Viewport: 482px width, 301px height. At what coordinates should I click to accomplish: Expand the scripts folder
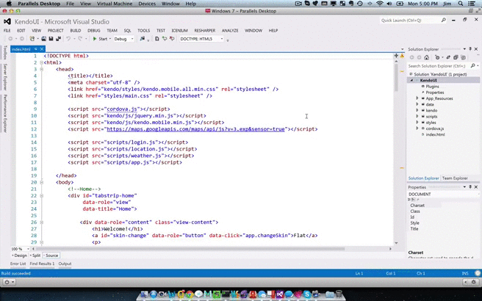[417, 117]
